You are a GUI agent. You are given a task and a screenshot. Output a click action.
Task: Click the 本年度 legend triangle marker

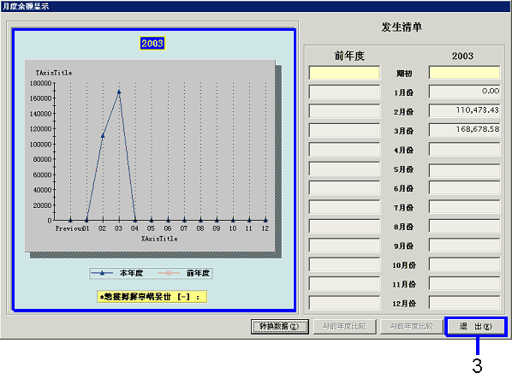102,273
